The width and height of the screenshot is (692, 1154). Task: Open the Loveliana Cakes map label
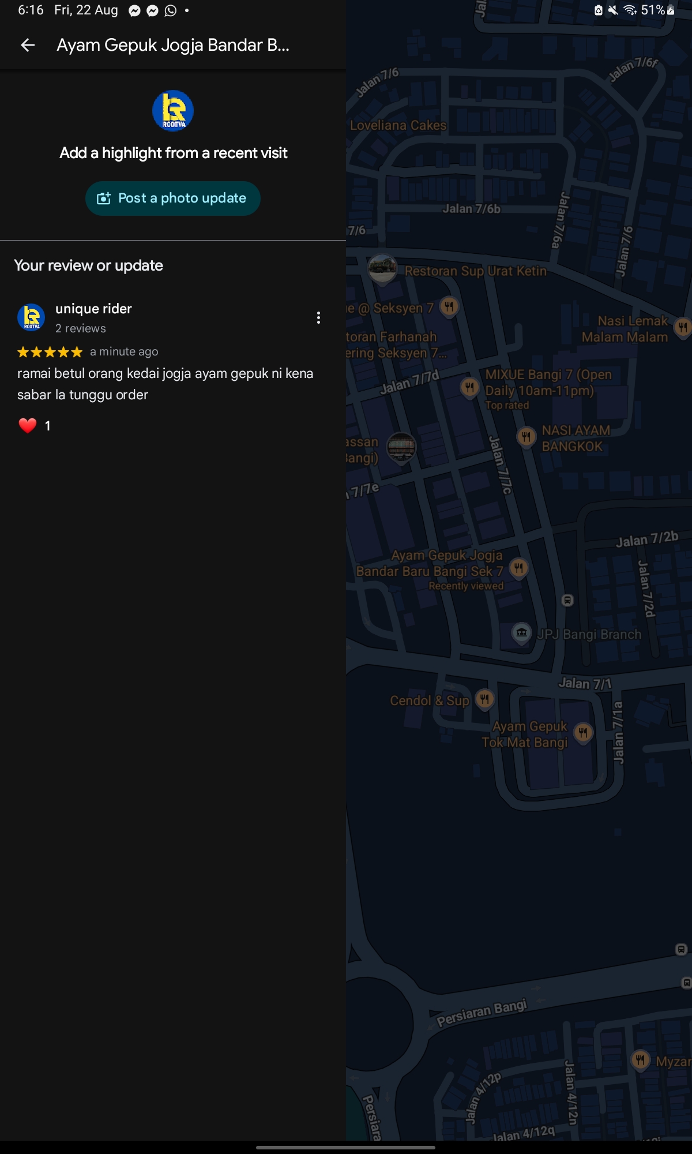(398, 125)
